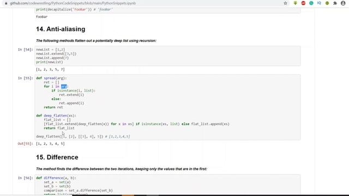Open the green download arrow extension
This screenshot has height=196, width=349.
pyautogui.click(x=296, y=3)
